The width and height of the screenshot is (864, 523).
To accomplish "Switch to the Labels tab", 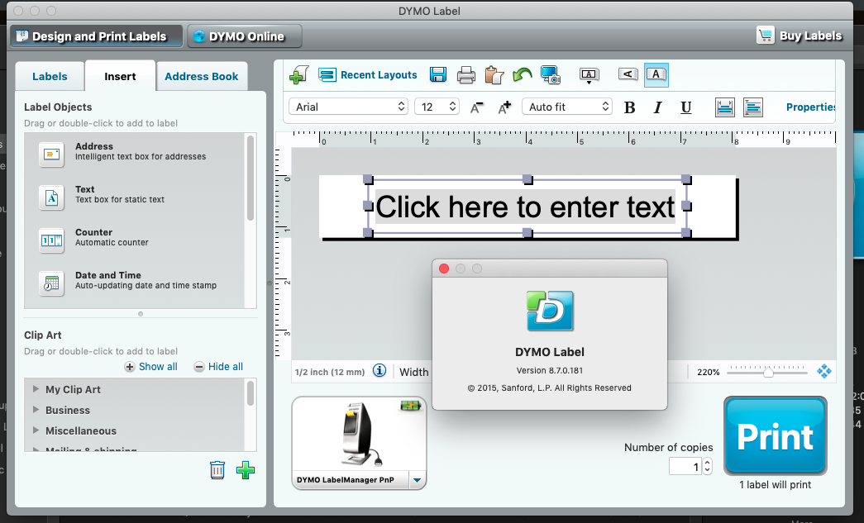I will (50, 77).
